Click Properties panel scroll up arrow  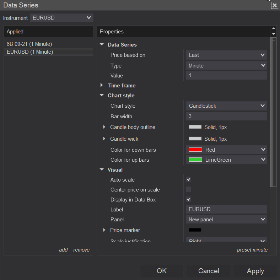[x=273, y=29]
